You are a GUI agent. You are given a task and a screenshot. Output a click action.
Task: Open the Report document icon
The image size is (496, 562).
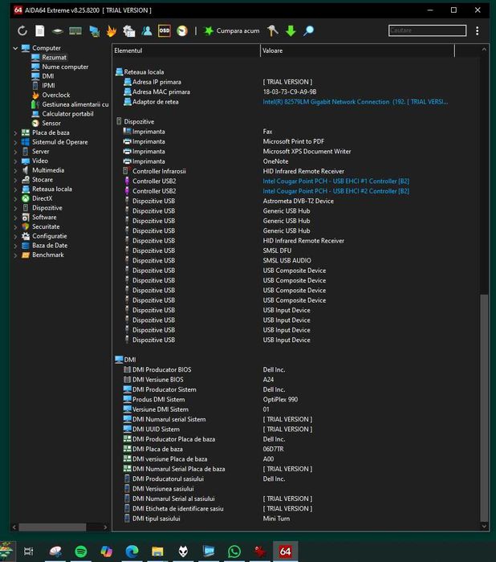pos(40,31)
